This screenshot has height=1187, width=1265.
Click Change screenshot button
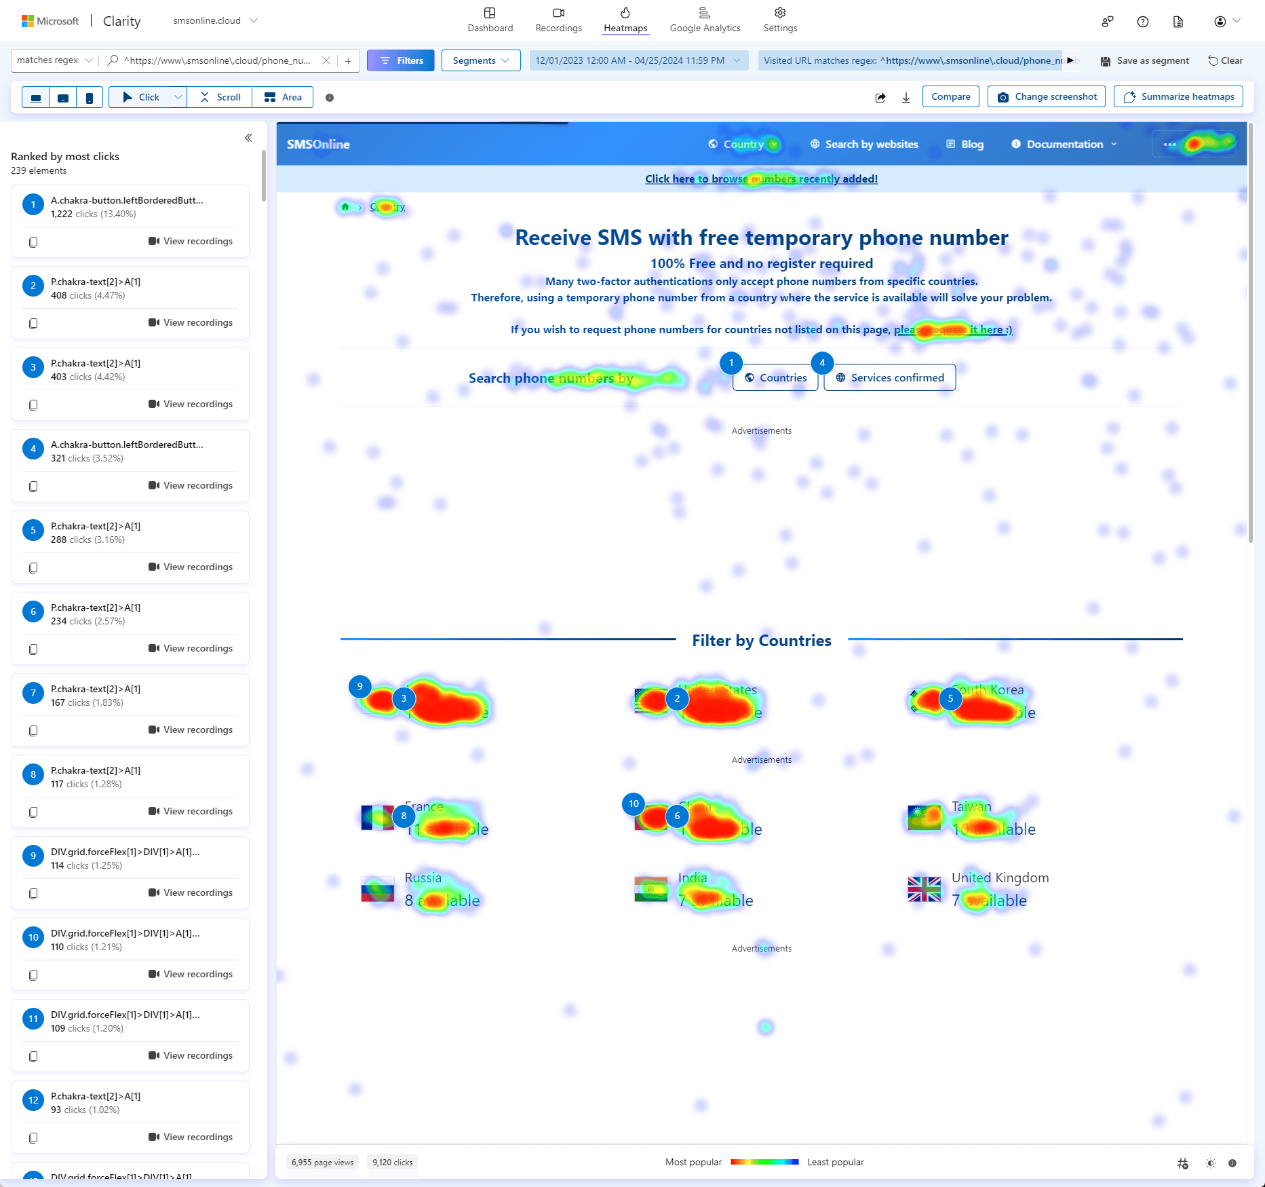1047,96
